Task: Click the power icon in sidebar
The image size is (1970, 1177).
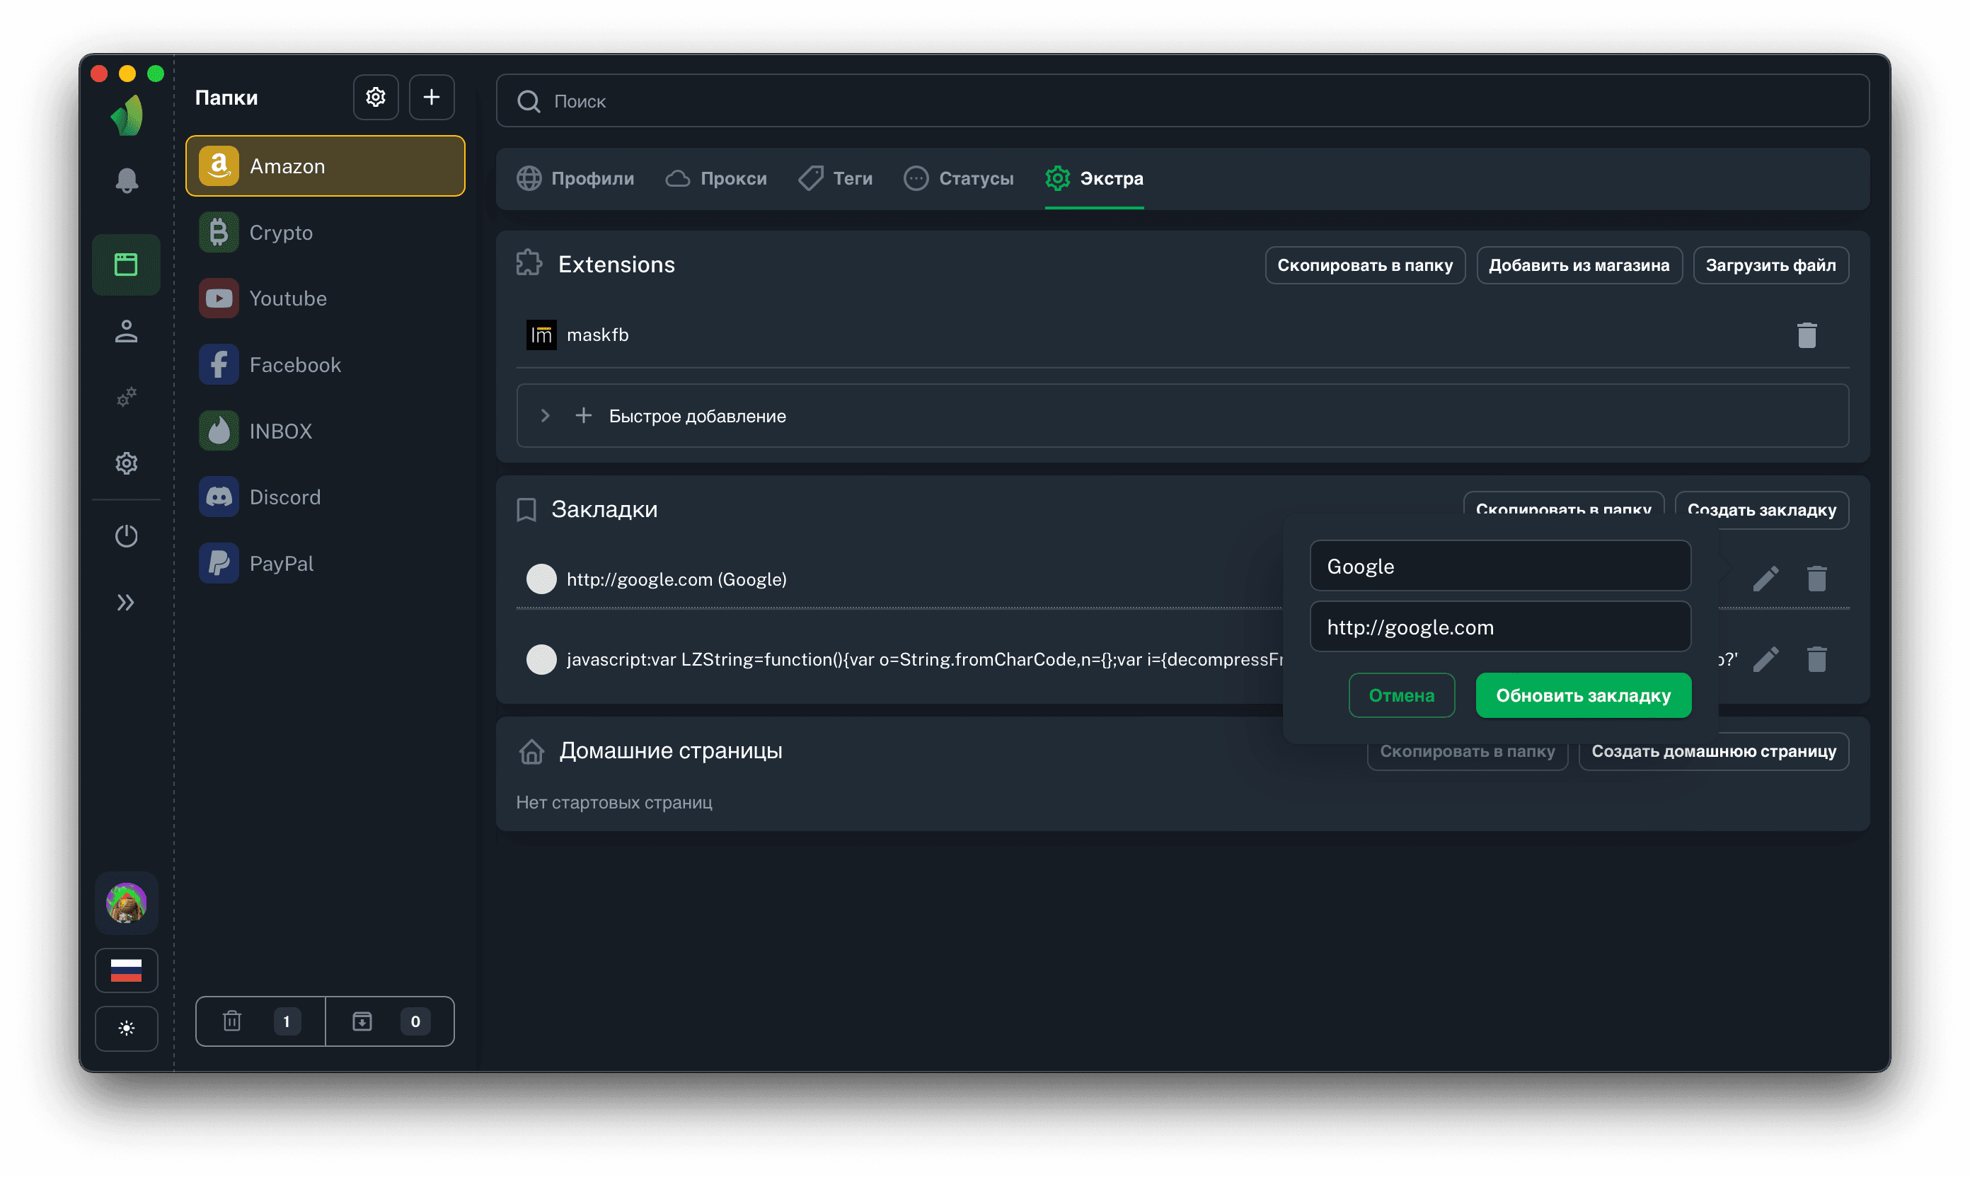Action: click(126, 536)
